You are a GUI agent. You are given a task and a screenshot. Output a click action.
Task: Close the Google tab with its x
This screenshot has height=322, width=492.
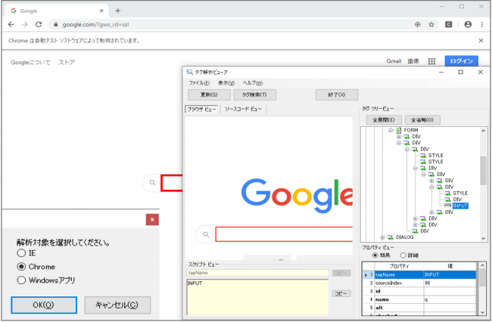click(101, 11)
